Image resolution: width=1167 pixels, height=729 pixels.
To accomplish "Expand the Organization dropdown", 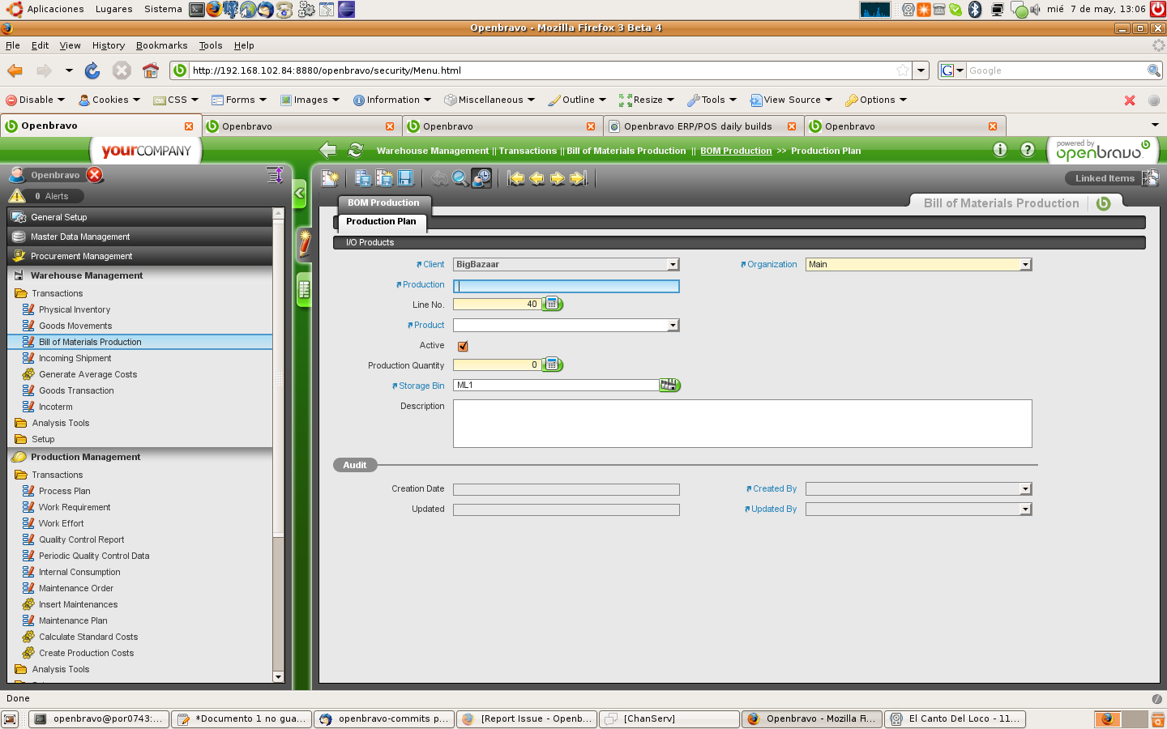I will tap(1025, 265).
